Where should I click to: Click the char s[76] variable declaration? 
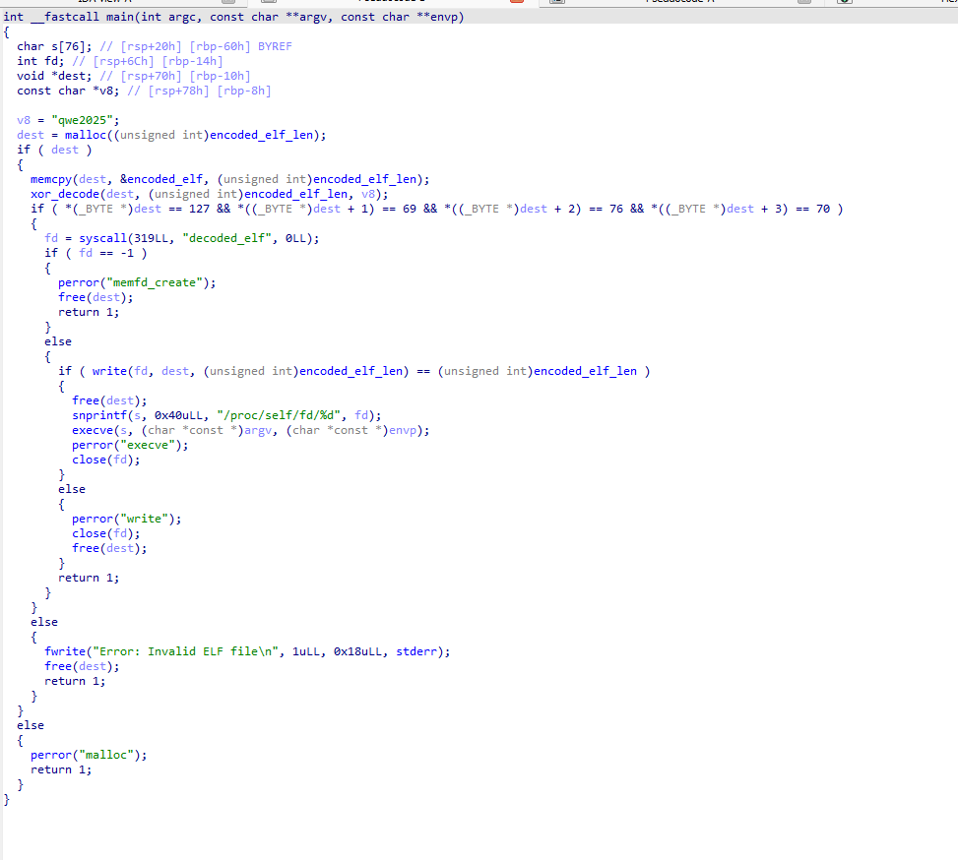click(52, 46)
